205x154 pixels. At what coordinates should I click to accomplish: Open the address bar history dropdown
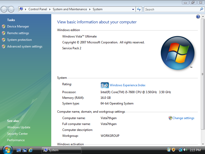point(133,9)
